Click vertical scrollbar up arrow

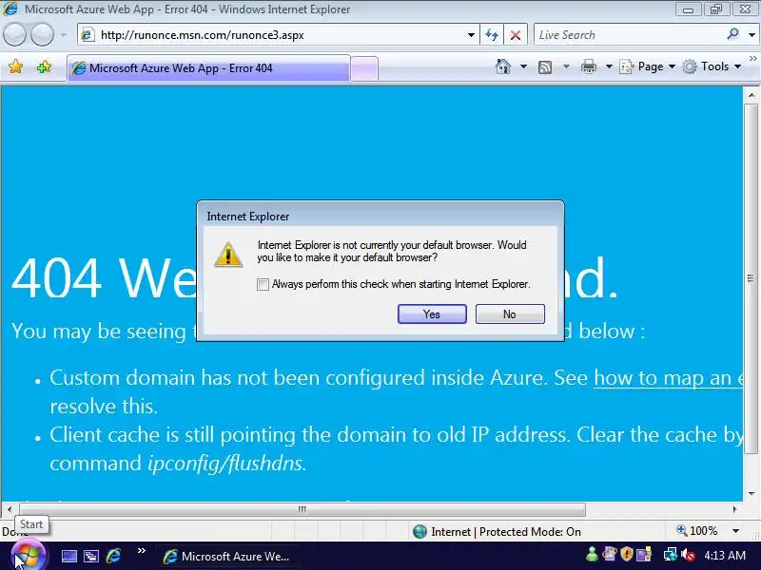pyautogui.click(x=751, y=96)
